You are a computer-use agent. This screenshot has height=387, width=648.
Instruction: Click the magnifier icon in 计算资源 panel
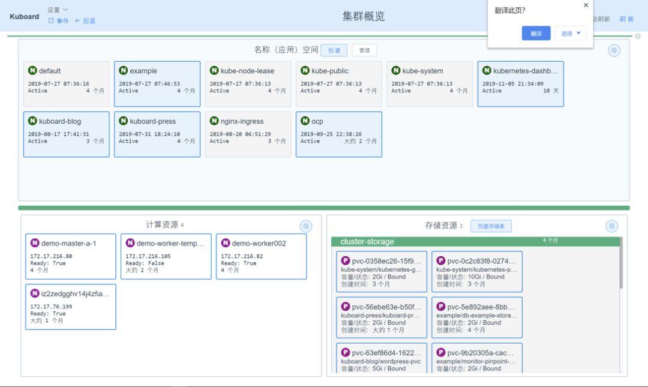click(307, 226)
